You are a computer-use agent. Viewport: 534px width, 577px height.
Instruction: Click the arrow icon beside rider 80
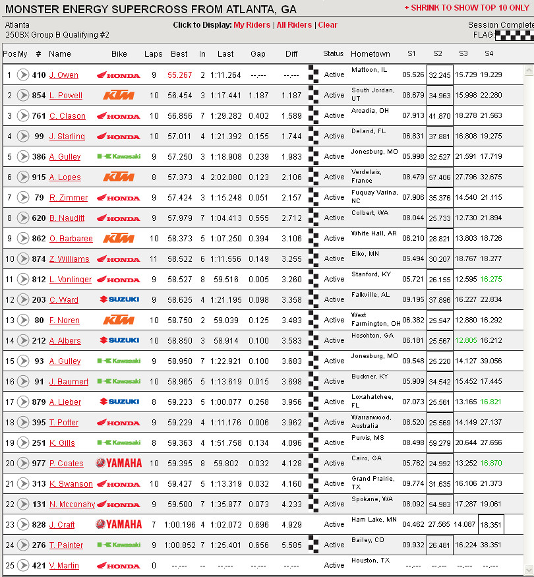coord(23,320)
